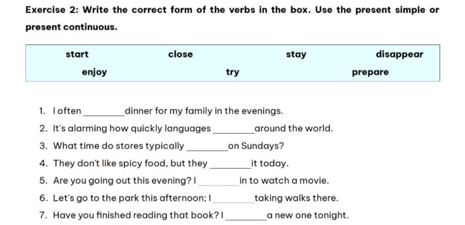Click the verb "stay" in the box

coord(296,55)
